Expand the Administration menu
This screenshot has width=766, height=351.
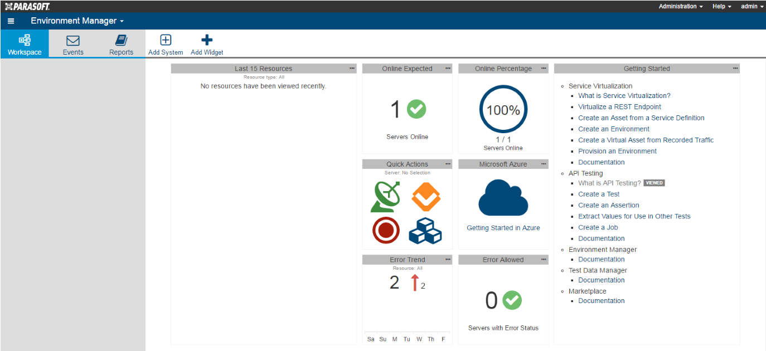click(x=681, y=6)
